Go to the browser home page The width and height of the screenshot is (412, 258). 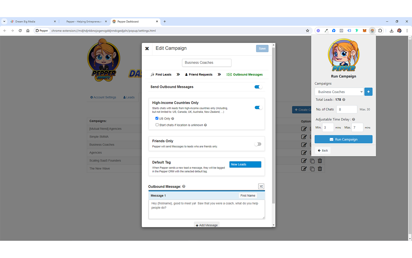tap(28, 31)
